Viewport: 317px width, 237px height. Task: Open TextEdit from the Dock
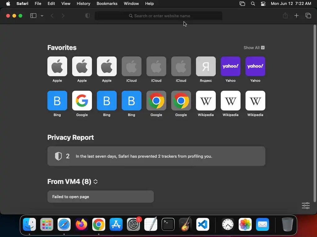point(151,224)
